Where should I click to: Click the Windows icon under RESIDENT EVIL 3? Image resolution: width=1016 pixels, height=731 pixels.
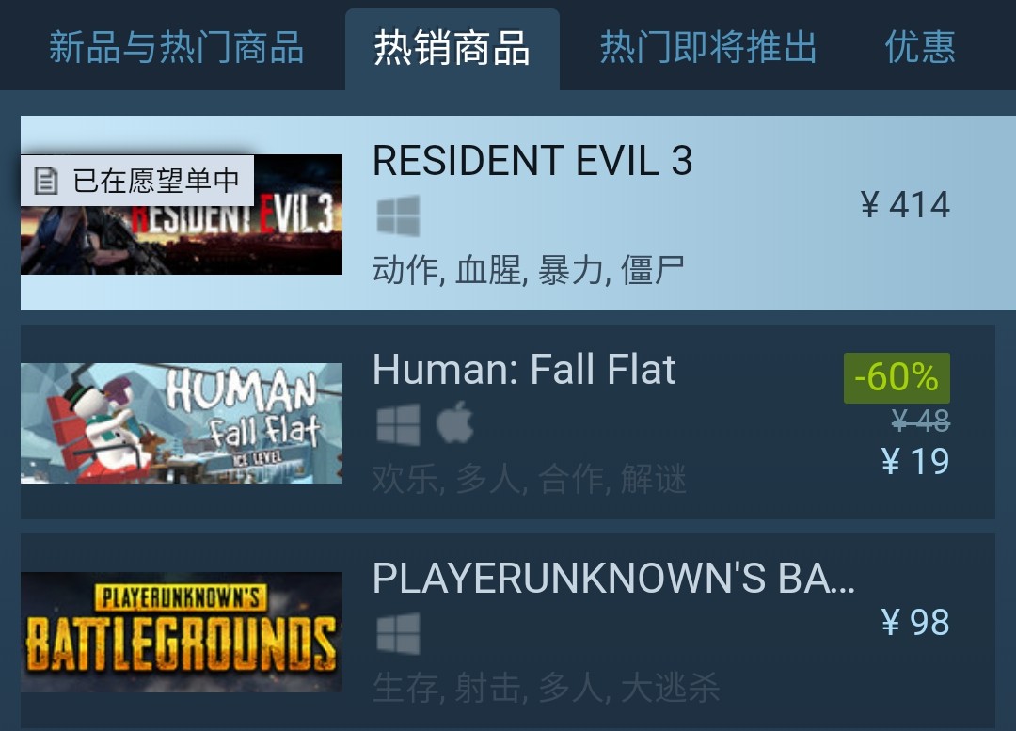click(398, 215)
